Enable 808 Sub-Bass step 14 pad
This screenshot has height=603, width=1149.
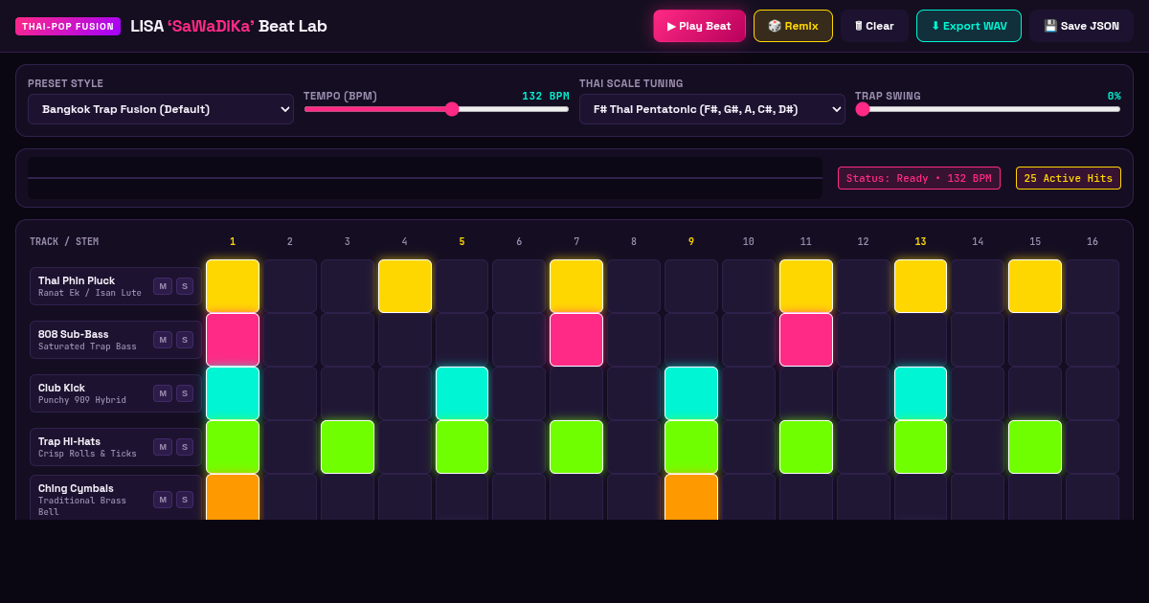point(978,340)
